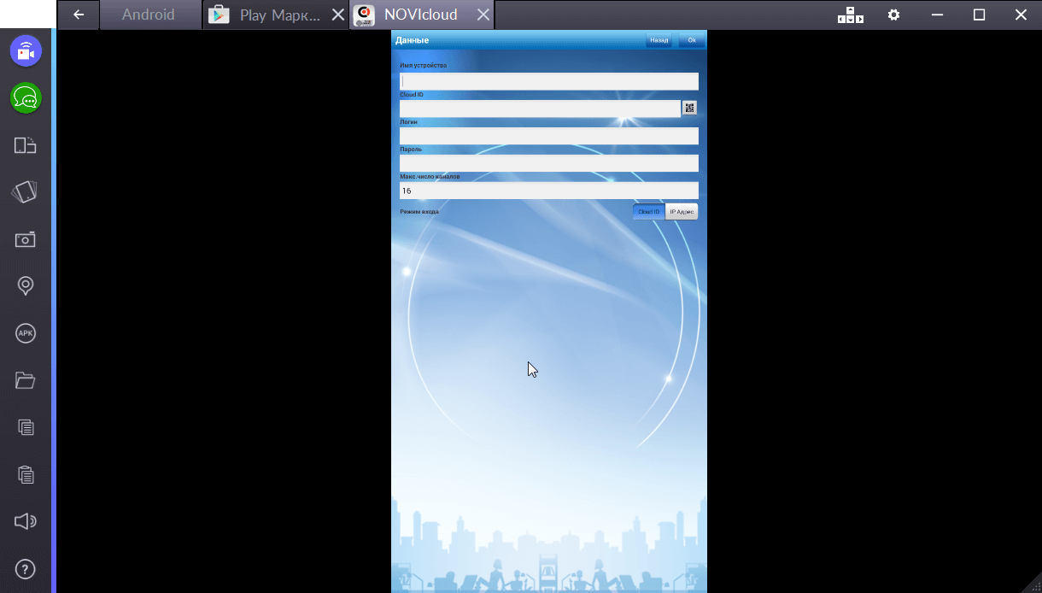The width and height of the screenshot is (1042, 593).
Task: Click the APK install icon
Action: [x=26, y=333]
